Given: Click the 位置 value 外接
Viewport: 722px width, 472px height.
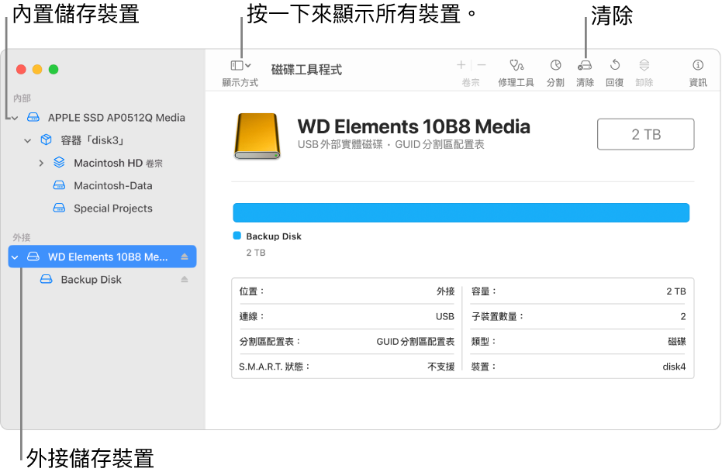Looking at the screenshot, I should coord(446,291).
